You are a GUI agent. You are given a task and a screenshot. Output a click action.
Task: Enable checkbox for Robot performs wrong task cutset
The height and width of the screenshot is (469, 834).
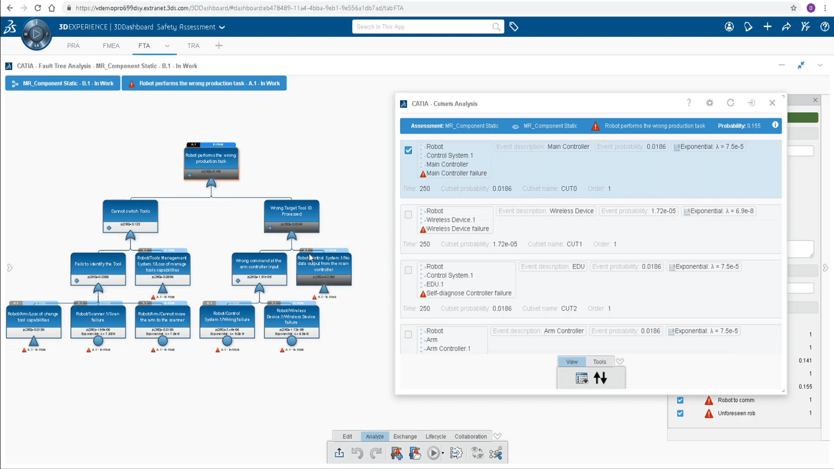[408, 150]
